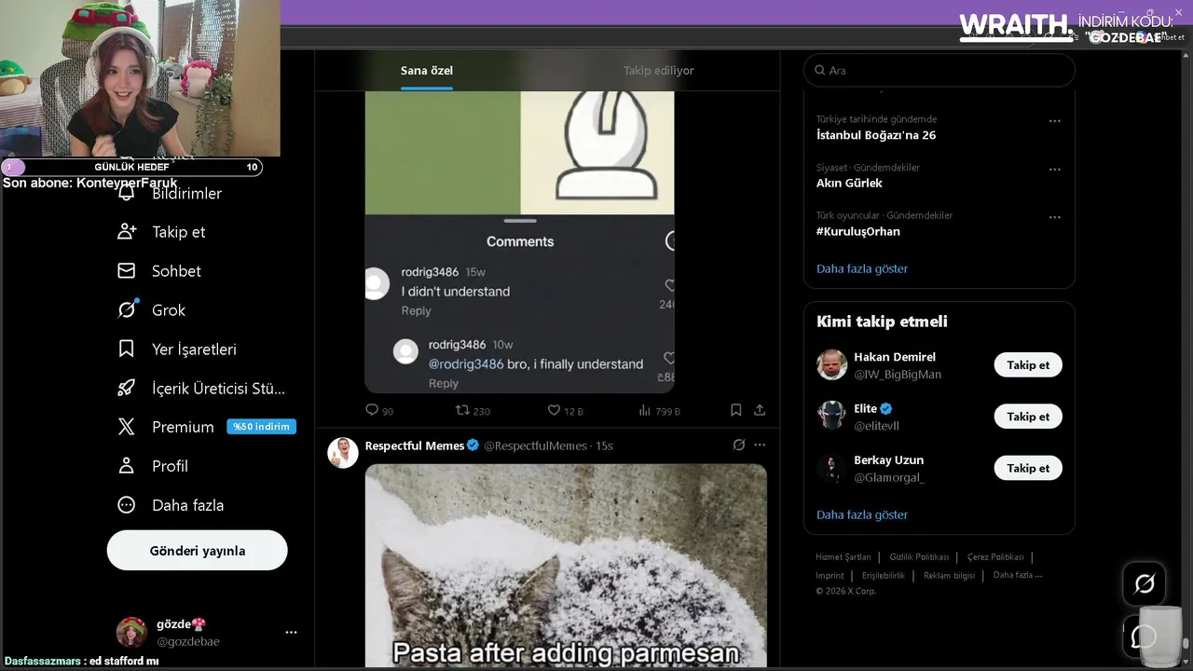Open Akın Gürlek trend
This screenshot has height=671, width=1193.
(849, 183)
